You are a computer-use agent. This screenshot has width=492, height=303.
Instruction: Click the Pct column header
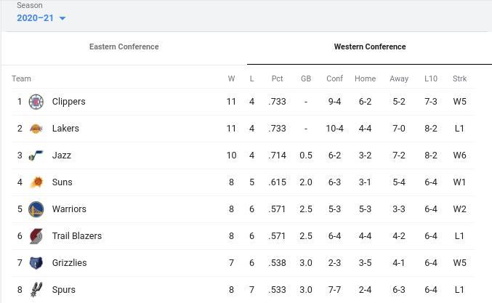pyautogui.click(x=277, y=78)
